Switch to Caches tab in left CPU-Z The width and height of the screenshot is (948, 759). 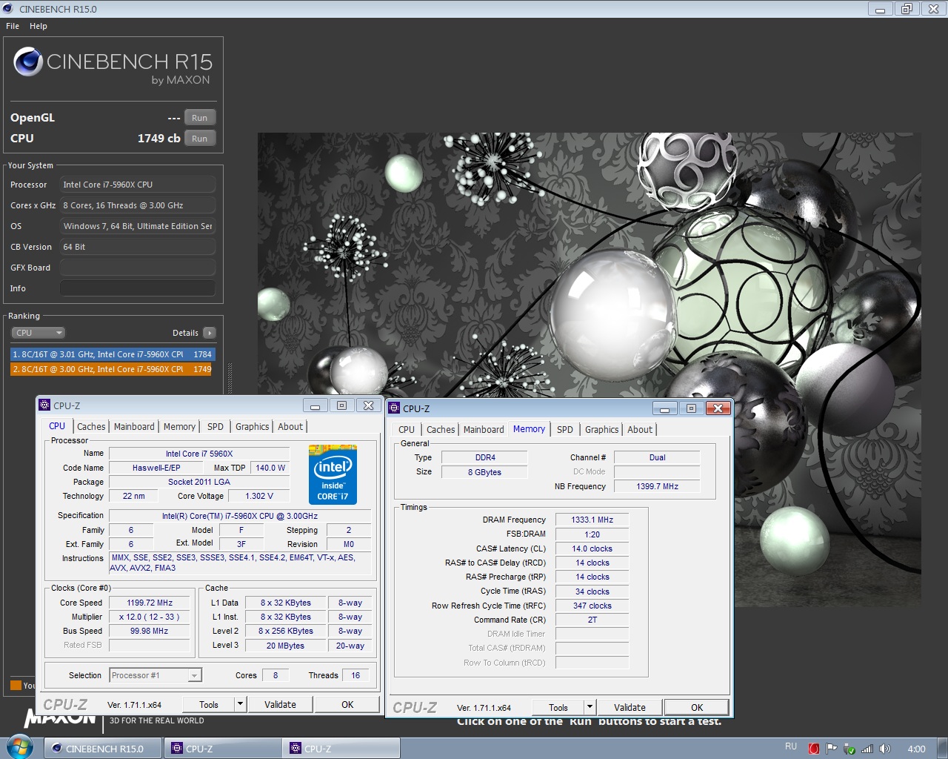pyautogui.click(x=91, y=426)
